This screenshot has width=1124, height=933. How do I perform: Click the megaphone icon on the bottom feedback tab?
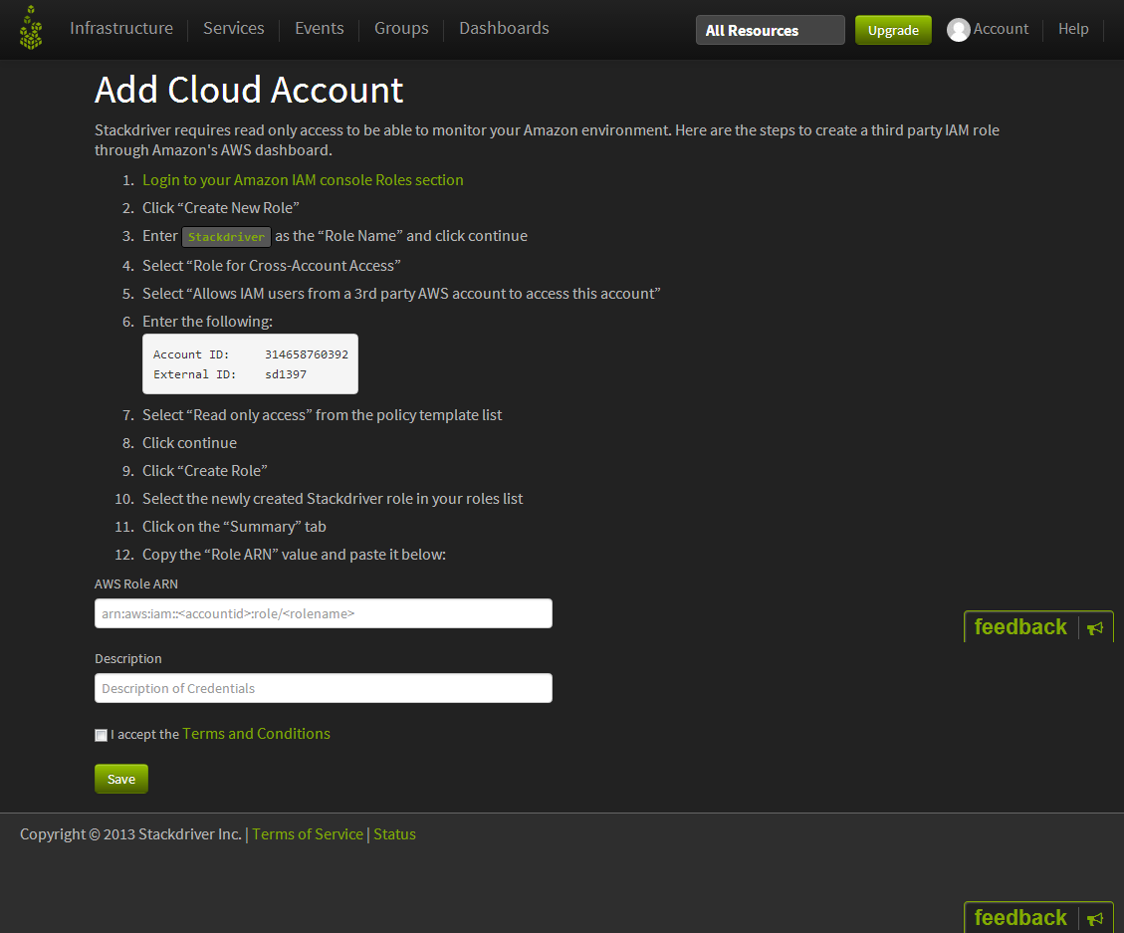click(1094, 919)
